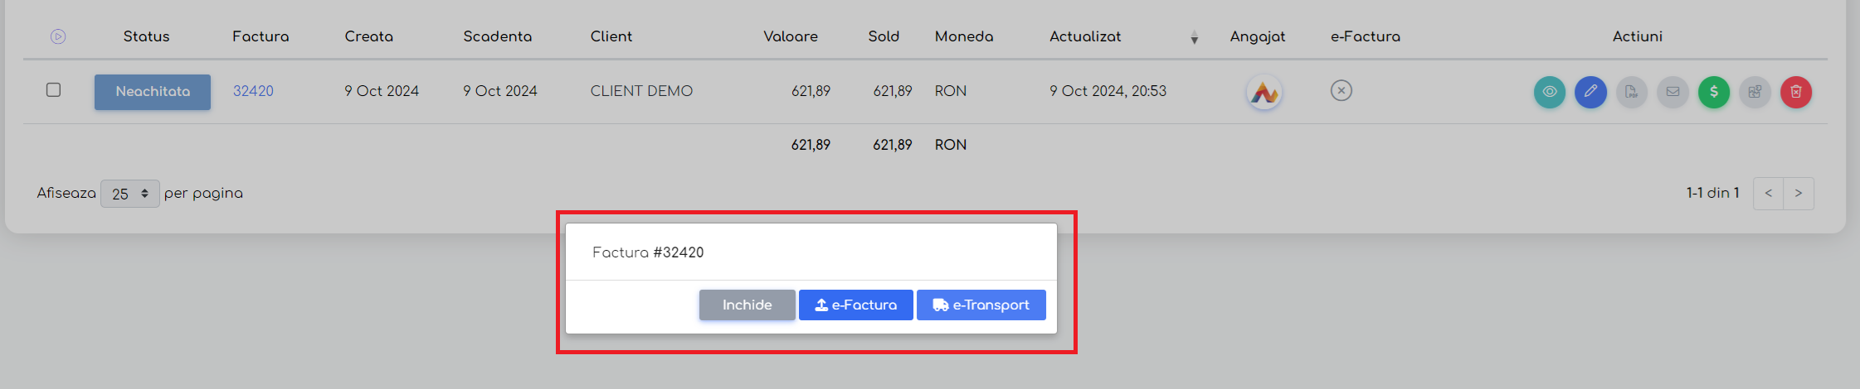This screenshot has width=1860, height=389.
Task: Sort by the Actualizat column arrow
Action: 1195,37
